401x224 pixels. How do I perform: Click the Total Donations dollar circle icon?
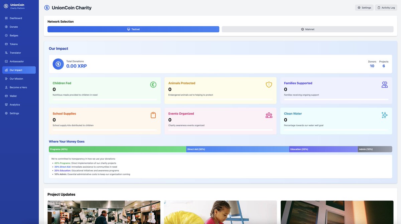(x=58, y=64)
